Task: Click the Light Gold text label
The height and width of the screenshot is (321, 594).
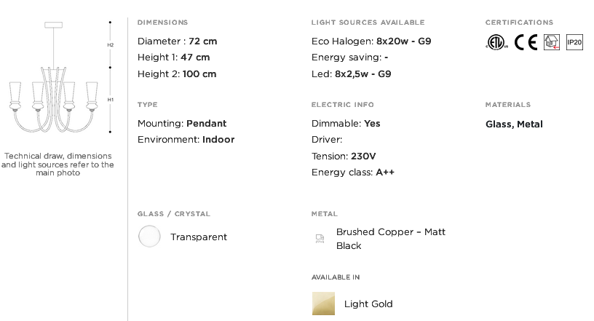Action: pos(368,304)
